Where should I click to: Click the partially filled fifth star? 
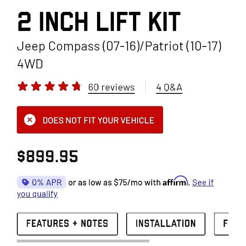point(77,86)
